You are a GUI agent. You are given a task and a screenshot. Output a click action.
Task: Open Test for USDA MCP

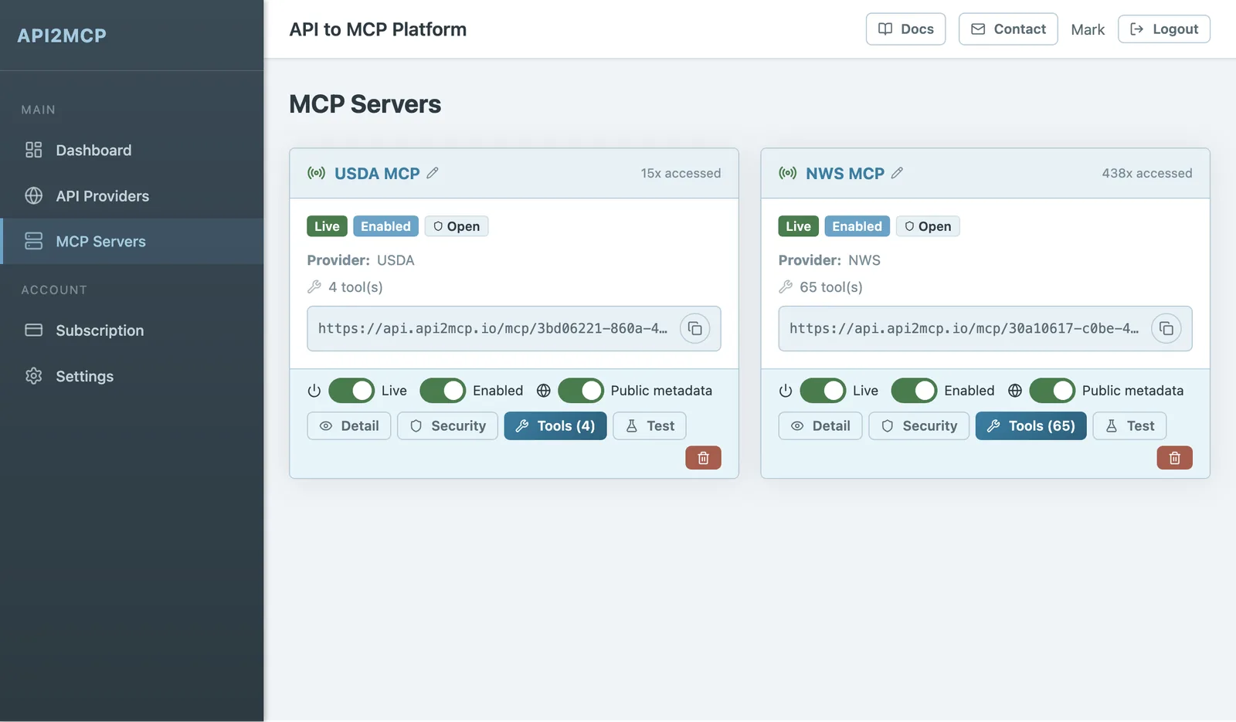click(650, 426)
